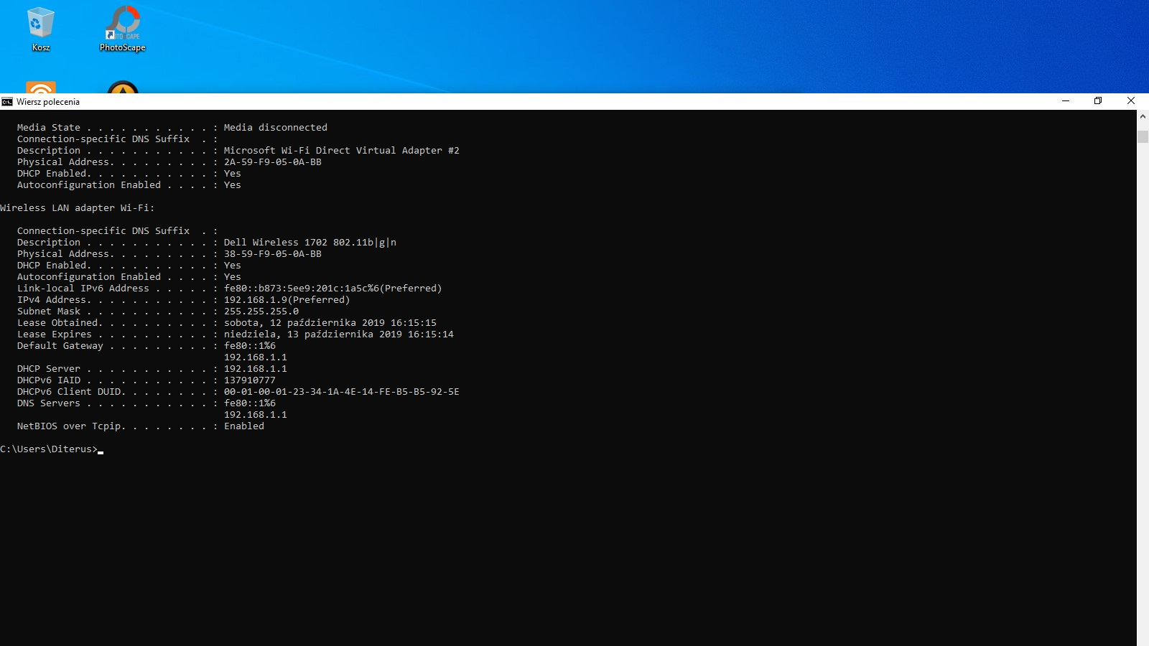This screenshot has width=1149, height=646.
Task: Click the physical address 2A-59-F9-05-0A-BB
Action: [x=273, y=162]
